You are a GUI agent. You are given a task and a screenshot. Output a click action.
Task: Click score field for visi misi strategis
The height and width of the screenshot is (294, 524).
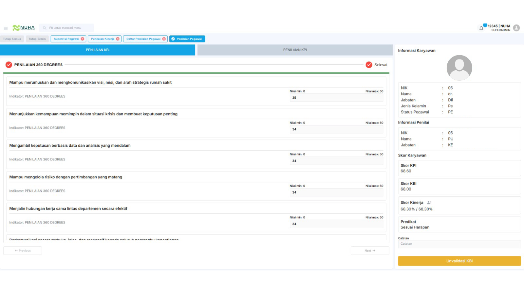tap(336, 98)
